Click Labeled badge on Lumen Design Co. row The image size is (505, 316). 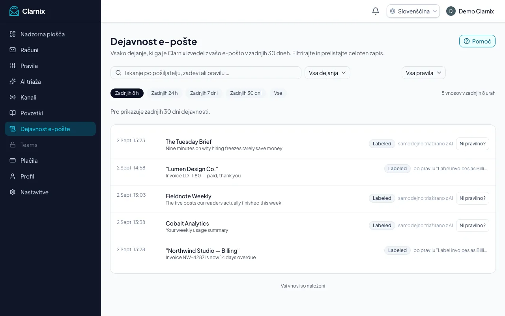[397, 169]
